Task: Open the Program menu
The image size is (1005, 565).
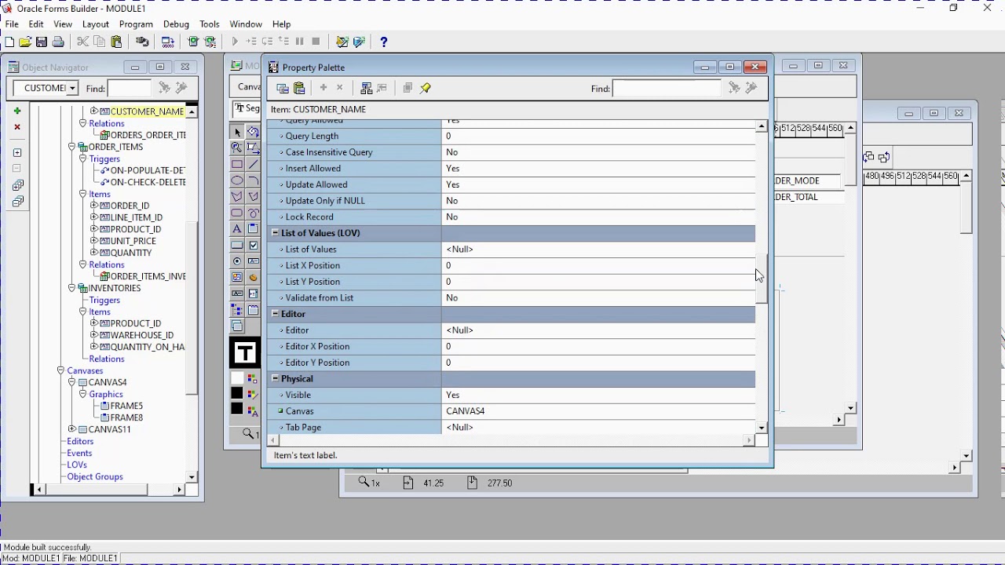Action: tap(136, 24)
